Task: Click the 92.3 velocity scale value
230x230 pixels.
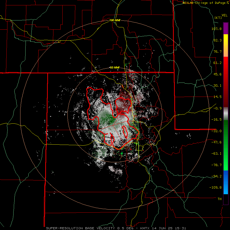Action: point(217,40)
